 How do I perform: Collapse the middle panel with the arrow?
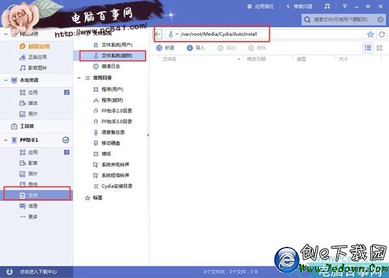click(x=148, y=135)
